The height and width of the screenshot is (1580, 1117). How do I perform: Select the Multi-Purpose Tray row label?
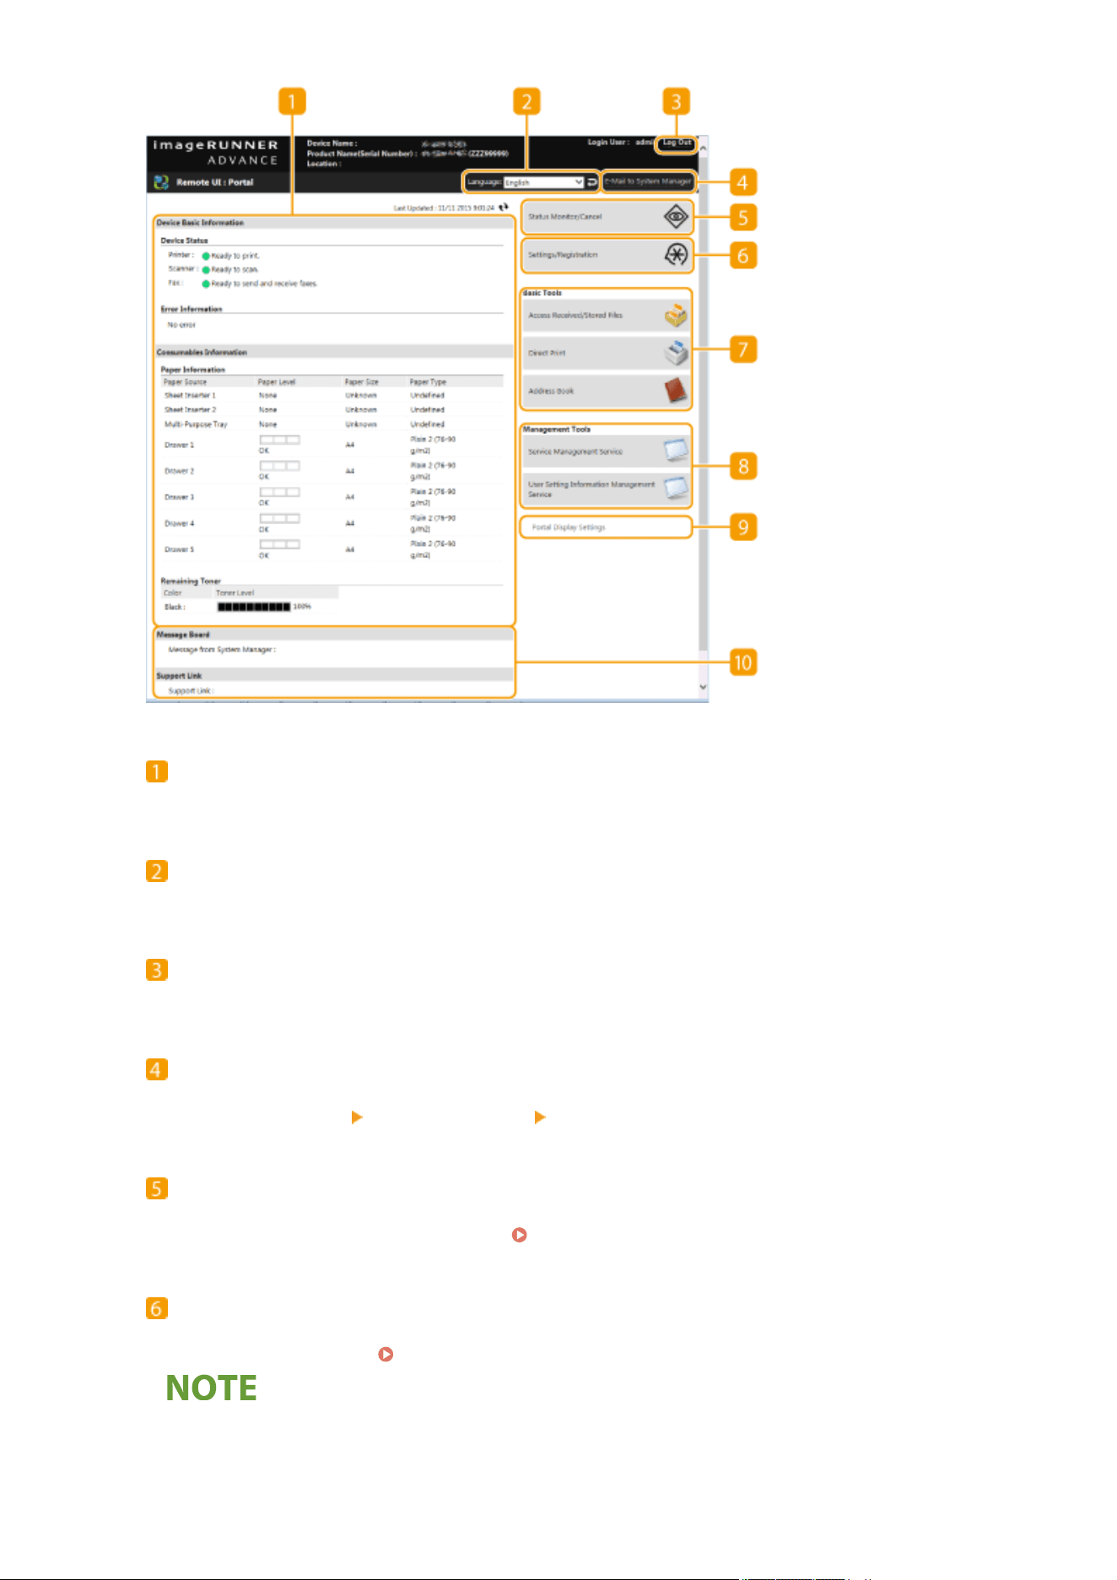pos(196,425)
